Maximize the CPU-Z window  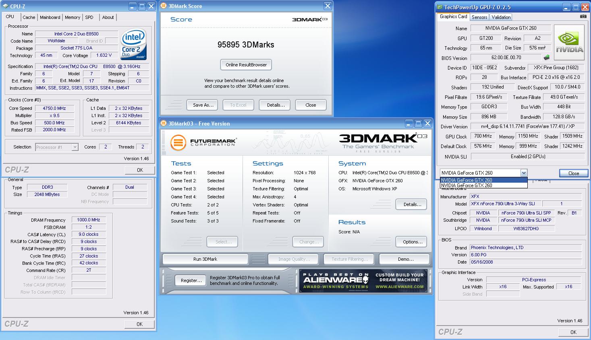142,6
